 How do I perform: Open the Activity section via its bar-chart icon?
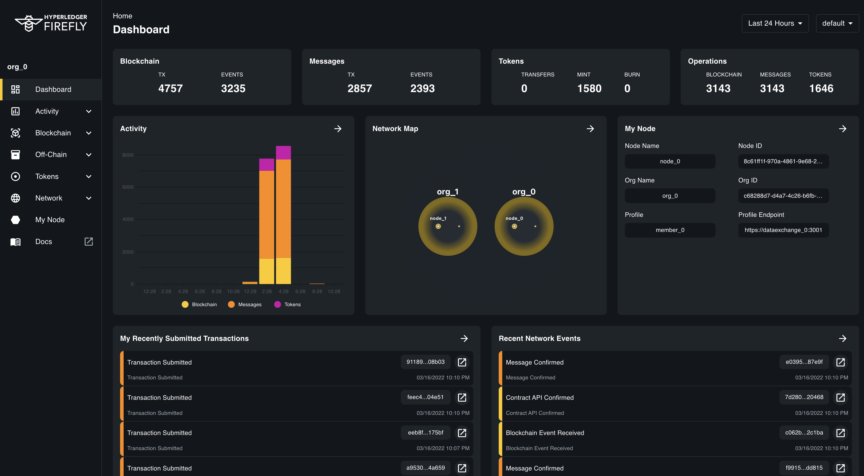15,111
